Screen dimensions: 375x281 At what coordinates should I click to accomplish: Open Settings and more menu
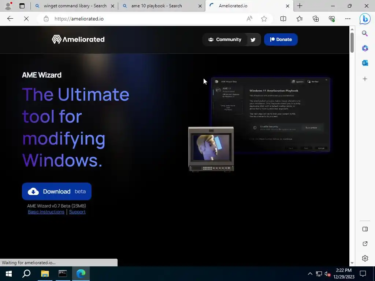tap(348, 19)
